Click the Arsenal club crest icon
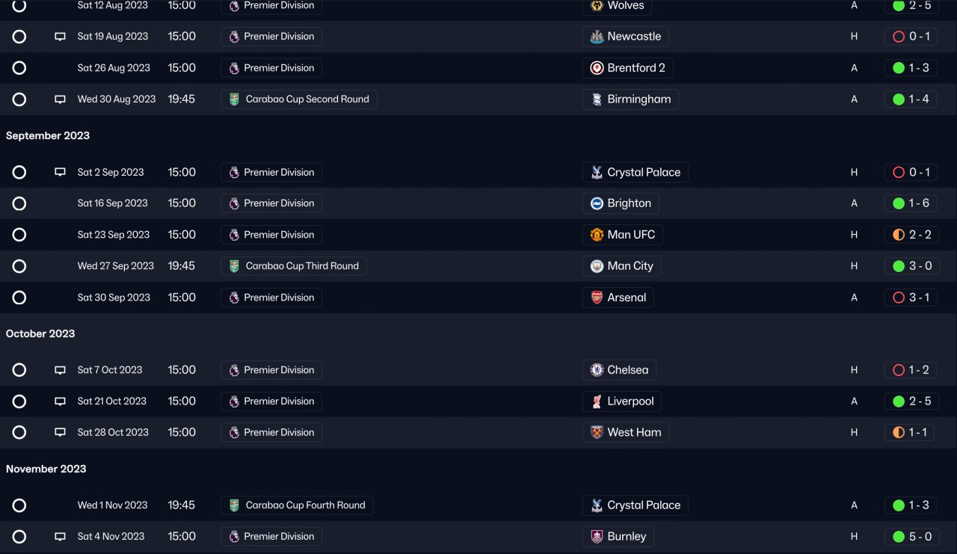Image resolution: width=957 pixels, height=554 pixels. point(597,298)
